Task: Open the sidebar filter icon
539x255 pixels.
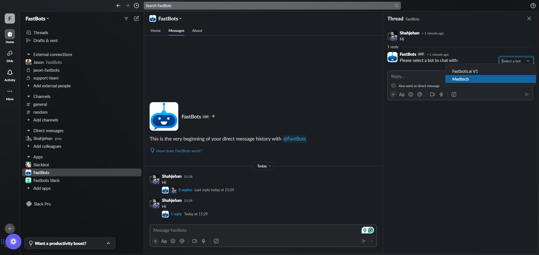Action: coord(126,18)
